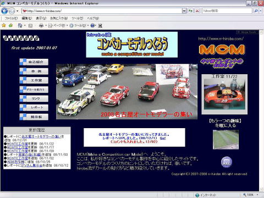Click the Forward navigation arrow

tap(12, 11)
